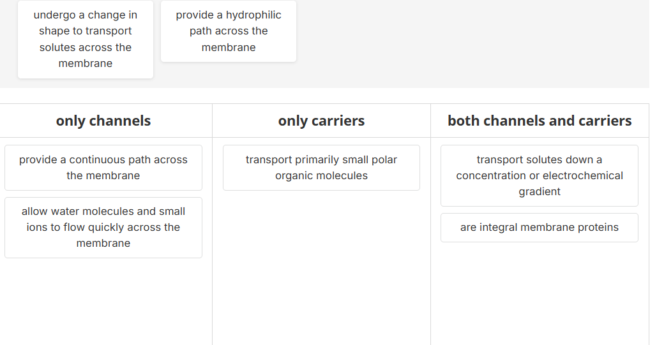Select the 'transport solutes down a concentration' card
Screen dimensions: 657x345
[x=540, y=175]
